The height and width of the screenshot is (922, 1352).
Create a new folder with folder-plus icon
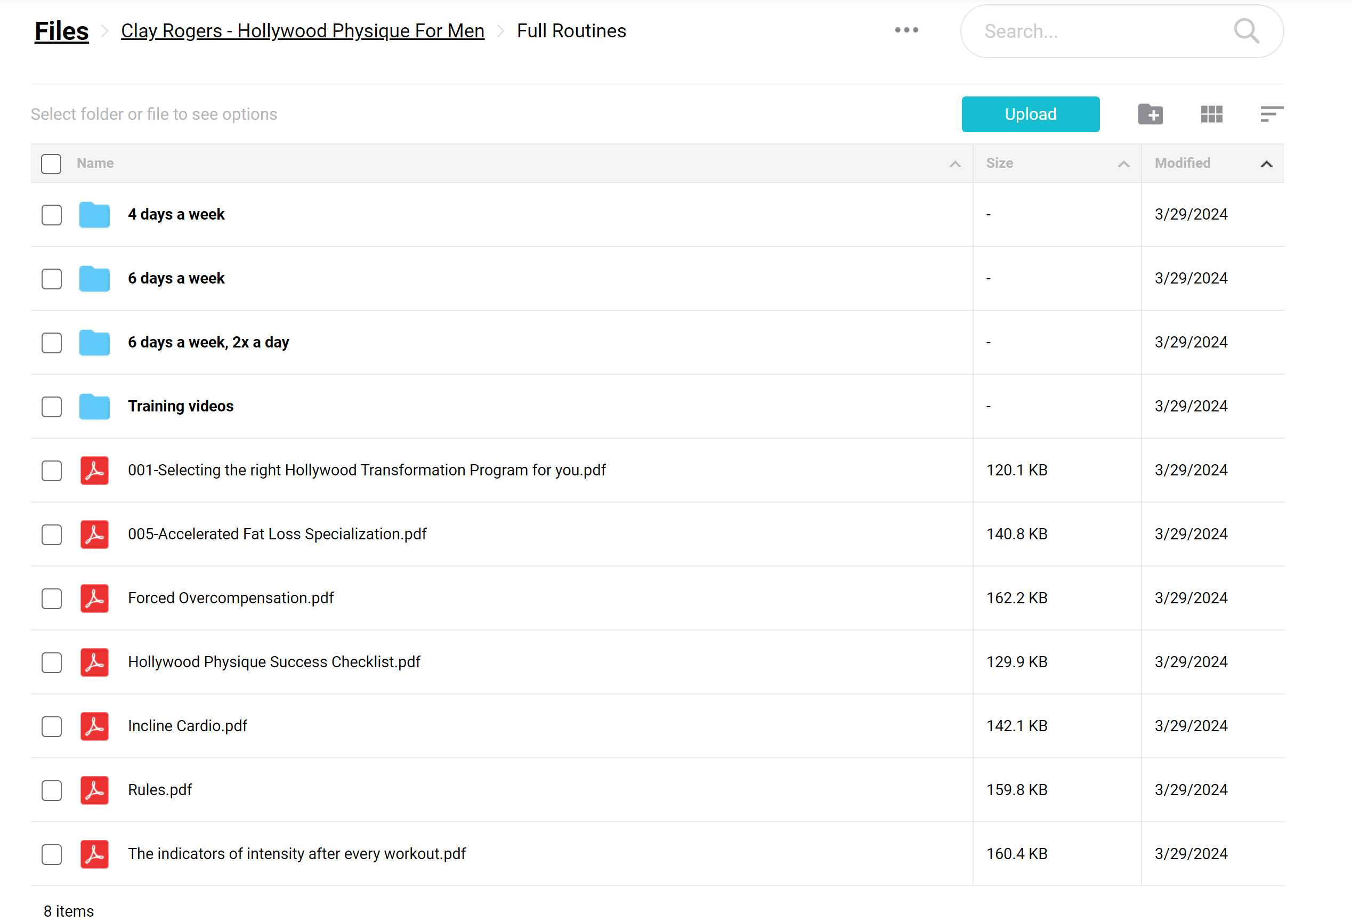(x=1150, y=114)
